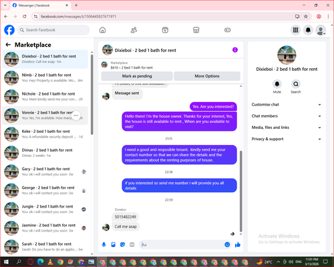Toggle the conversation information panel

[x=235, y=50]
